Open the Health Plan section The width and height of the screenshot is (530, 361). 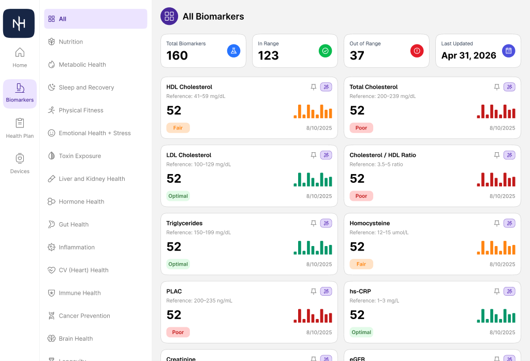pos(20,128)
